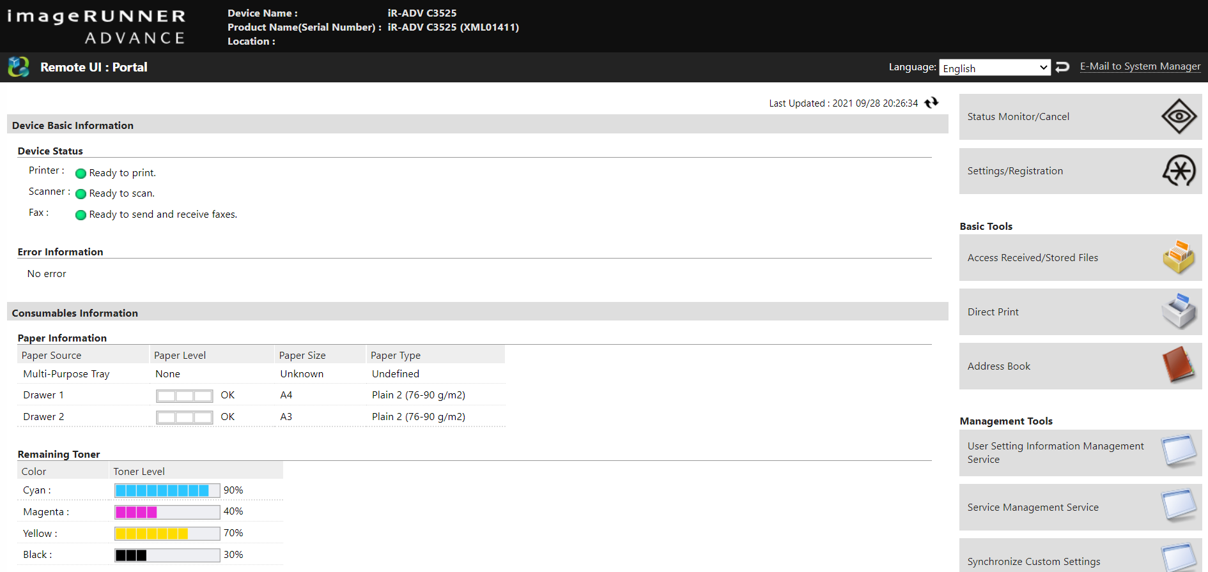Click the Address Book red book icon

pos(1179,366)
